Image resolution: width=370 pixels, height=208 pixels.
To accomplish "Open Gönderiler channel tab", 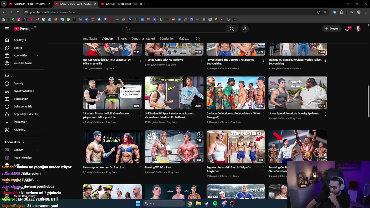I will click(x=166, y=39).
